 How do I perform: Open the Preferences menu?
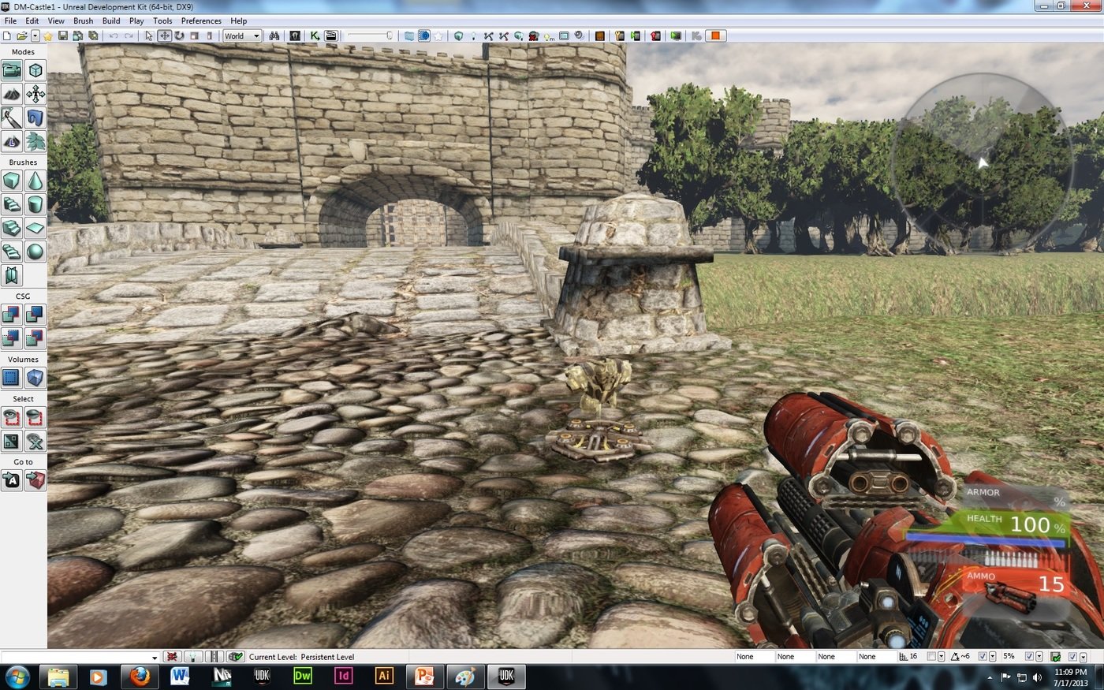(201, 21)
